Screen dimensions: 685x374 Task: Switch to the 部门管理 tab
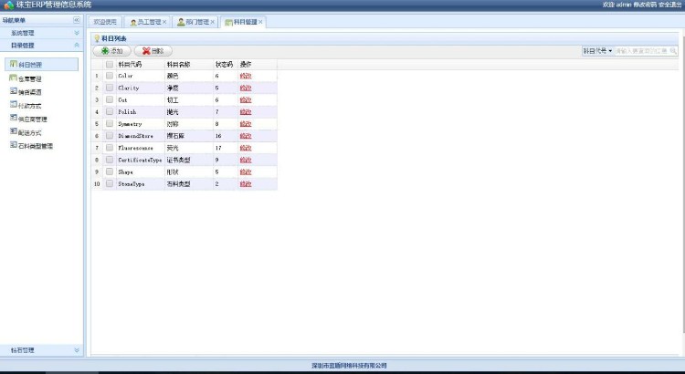195,22
